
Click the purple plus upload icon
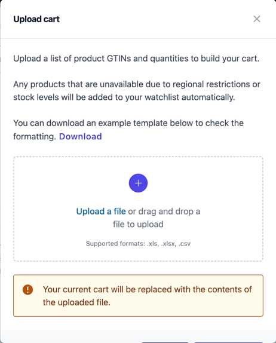pos(138,183)
